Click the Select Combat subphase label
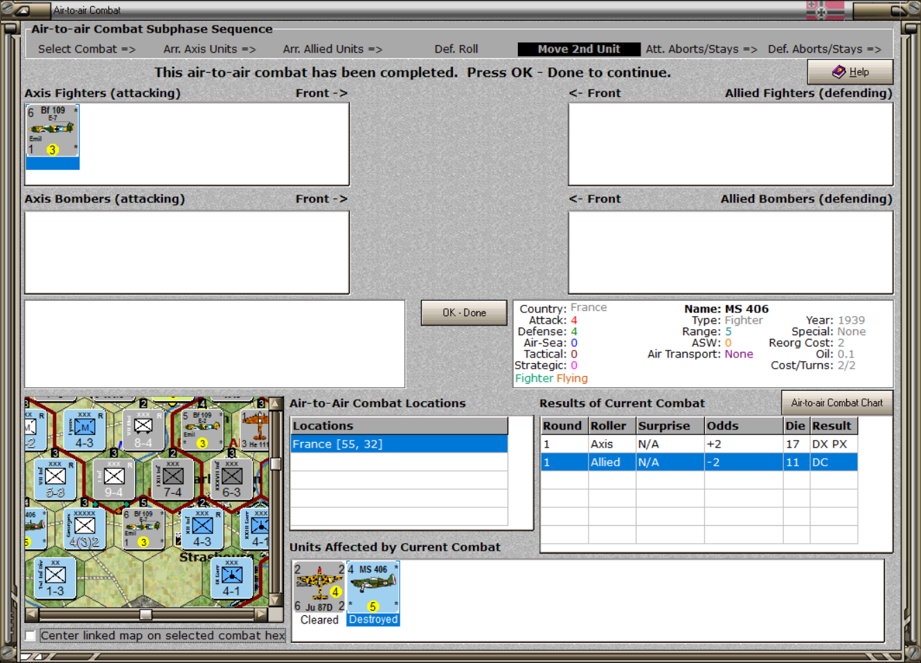 (87, 49)
